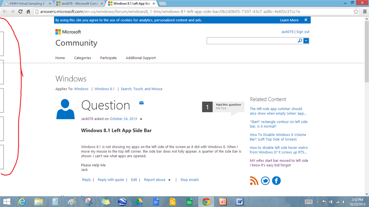This screenshot has height=207, width=369.
Task: Open Google Earth from the taskbar
Action: pos(123,202)
